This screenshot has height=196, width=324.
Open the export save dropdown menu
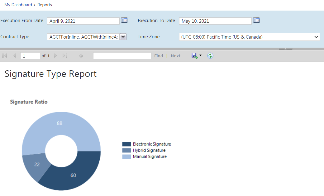(x=200, y=56)
